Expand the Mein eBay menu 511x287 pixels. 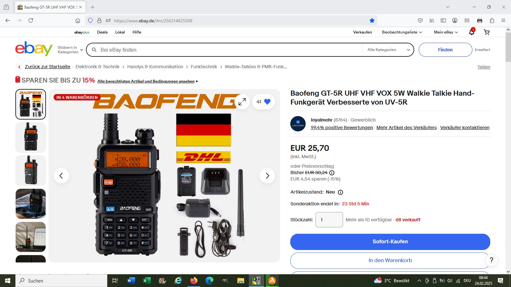point(446,32)
